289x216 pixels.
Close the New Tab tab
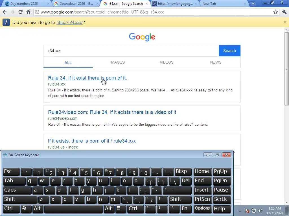(245, 3)
